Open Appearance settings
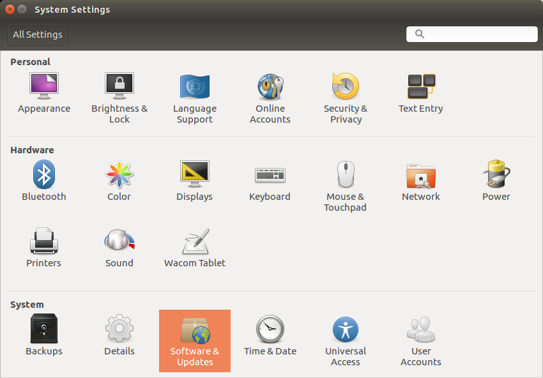This screenshot has height=378, width=543. (44, 93)
